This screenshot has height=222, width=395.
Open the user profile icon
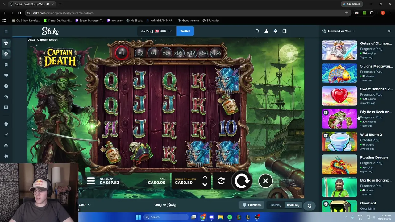pos(266,31)
